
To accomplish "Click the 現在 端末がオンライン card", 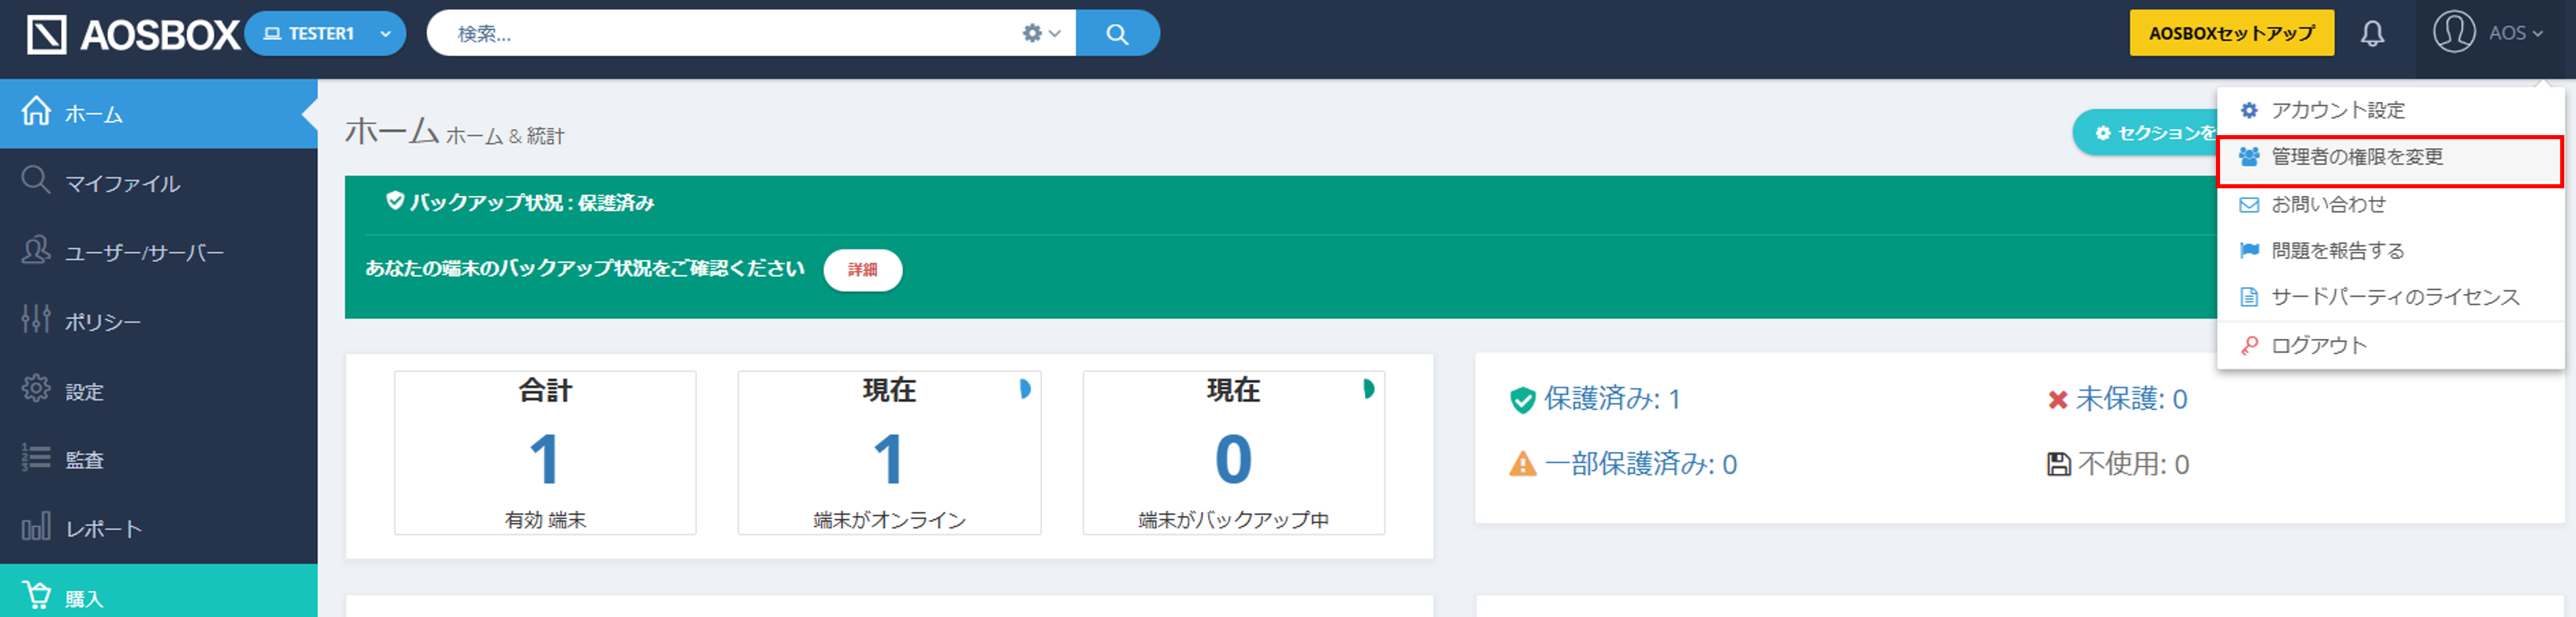I will tap(889, 452).
